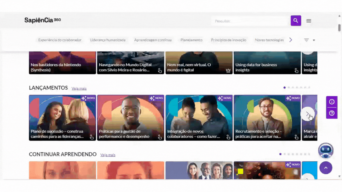The height and width of the screenshot is (192, 342).
Task: Open Práticas para gestão de performance thumbnail
Action: tap(131, 118)
